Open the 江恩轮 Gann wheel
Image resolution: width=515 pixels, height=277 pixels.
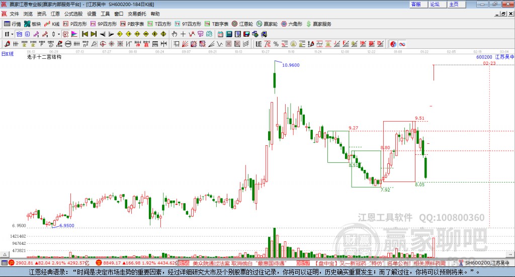(242, 24)
